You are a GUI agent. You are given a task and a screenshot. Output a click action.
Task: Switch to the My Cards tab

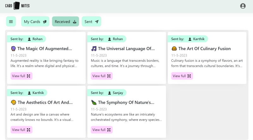tap(35, 21)
